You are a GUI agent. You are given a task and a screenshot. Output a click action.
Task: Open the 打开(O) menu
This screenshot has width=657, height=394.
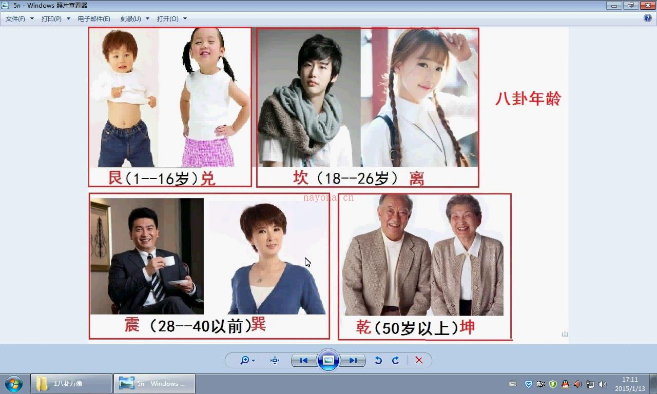[168, 18]
